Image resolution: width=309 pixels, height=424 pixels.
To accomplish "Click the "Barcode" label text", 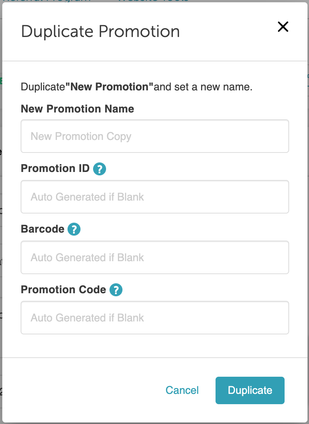I will tap(42, 229).
